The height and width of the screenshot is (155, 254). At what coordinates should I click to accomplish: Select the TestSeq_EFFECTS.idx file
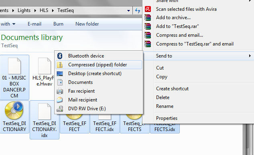click(165, 129)
